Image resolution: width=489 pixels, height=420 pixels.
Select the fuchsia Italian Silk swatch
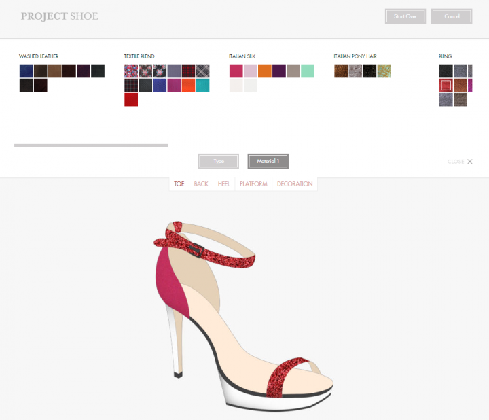(236, 71)
